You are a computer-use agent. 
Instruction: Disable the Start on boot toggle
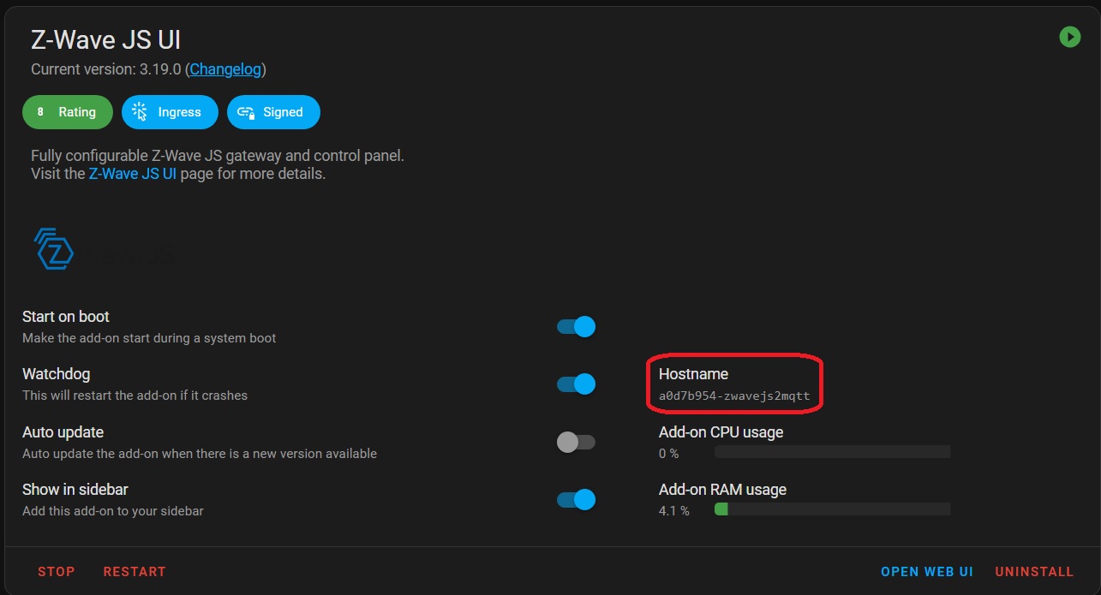tap(576, 327)
